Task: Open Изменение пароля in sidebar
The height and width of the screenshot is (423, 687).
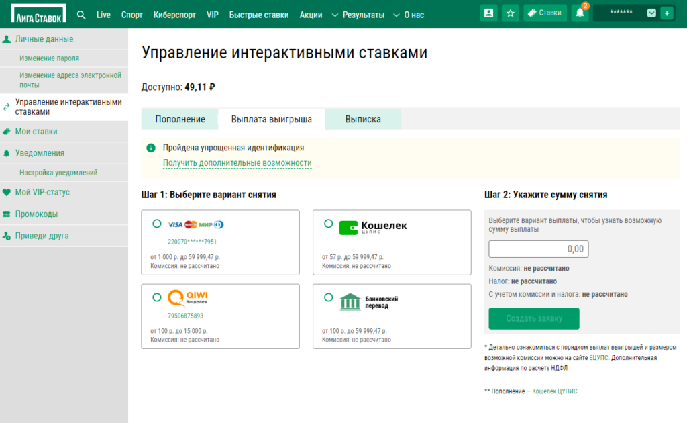Action: 49,58
